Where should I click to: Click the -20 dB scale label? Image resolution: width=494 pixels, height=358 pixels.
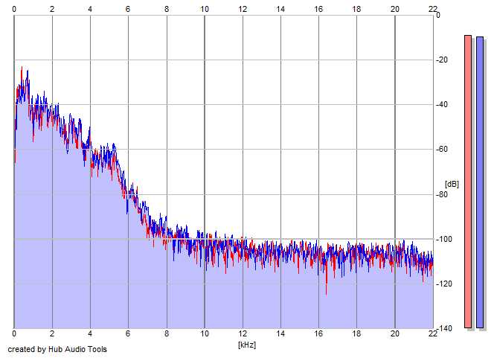(x=442, y=60)
